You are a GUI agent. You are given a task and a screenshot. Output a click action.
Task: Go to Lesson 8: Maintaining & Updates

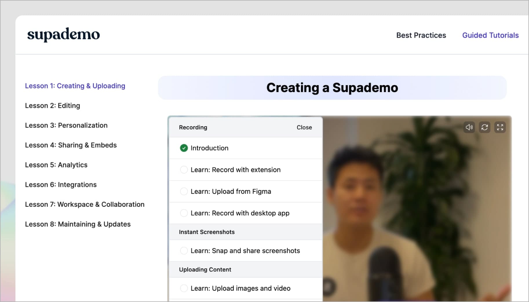click(x=78, y=224)
